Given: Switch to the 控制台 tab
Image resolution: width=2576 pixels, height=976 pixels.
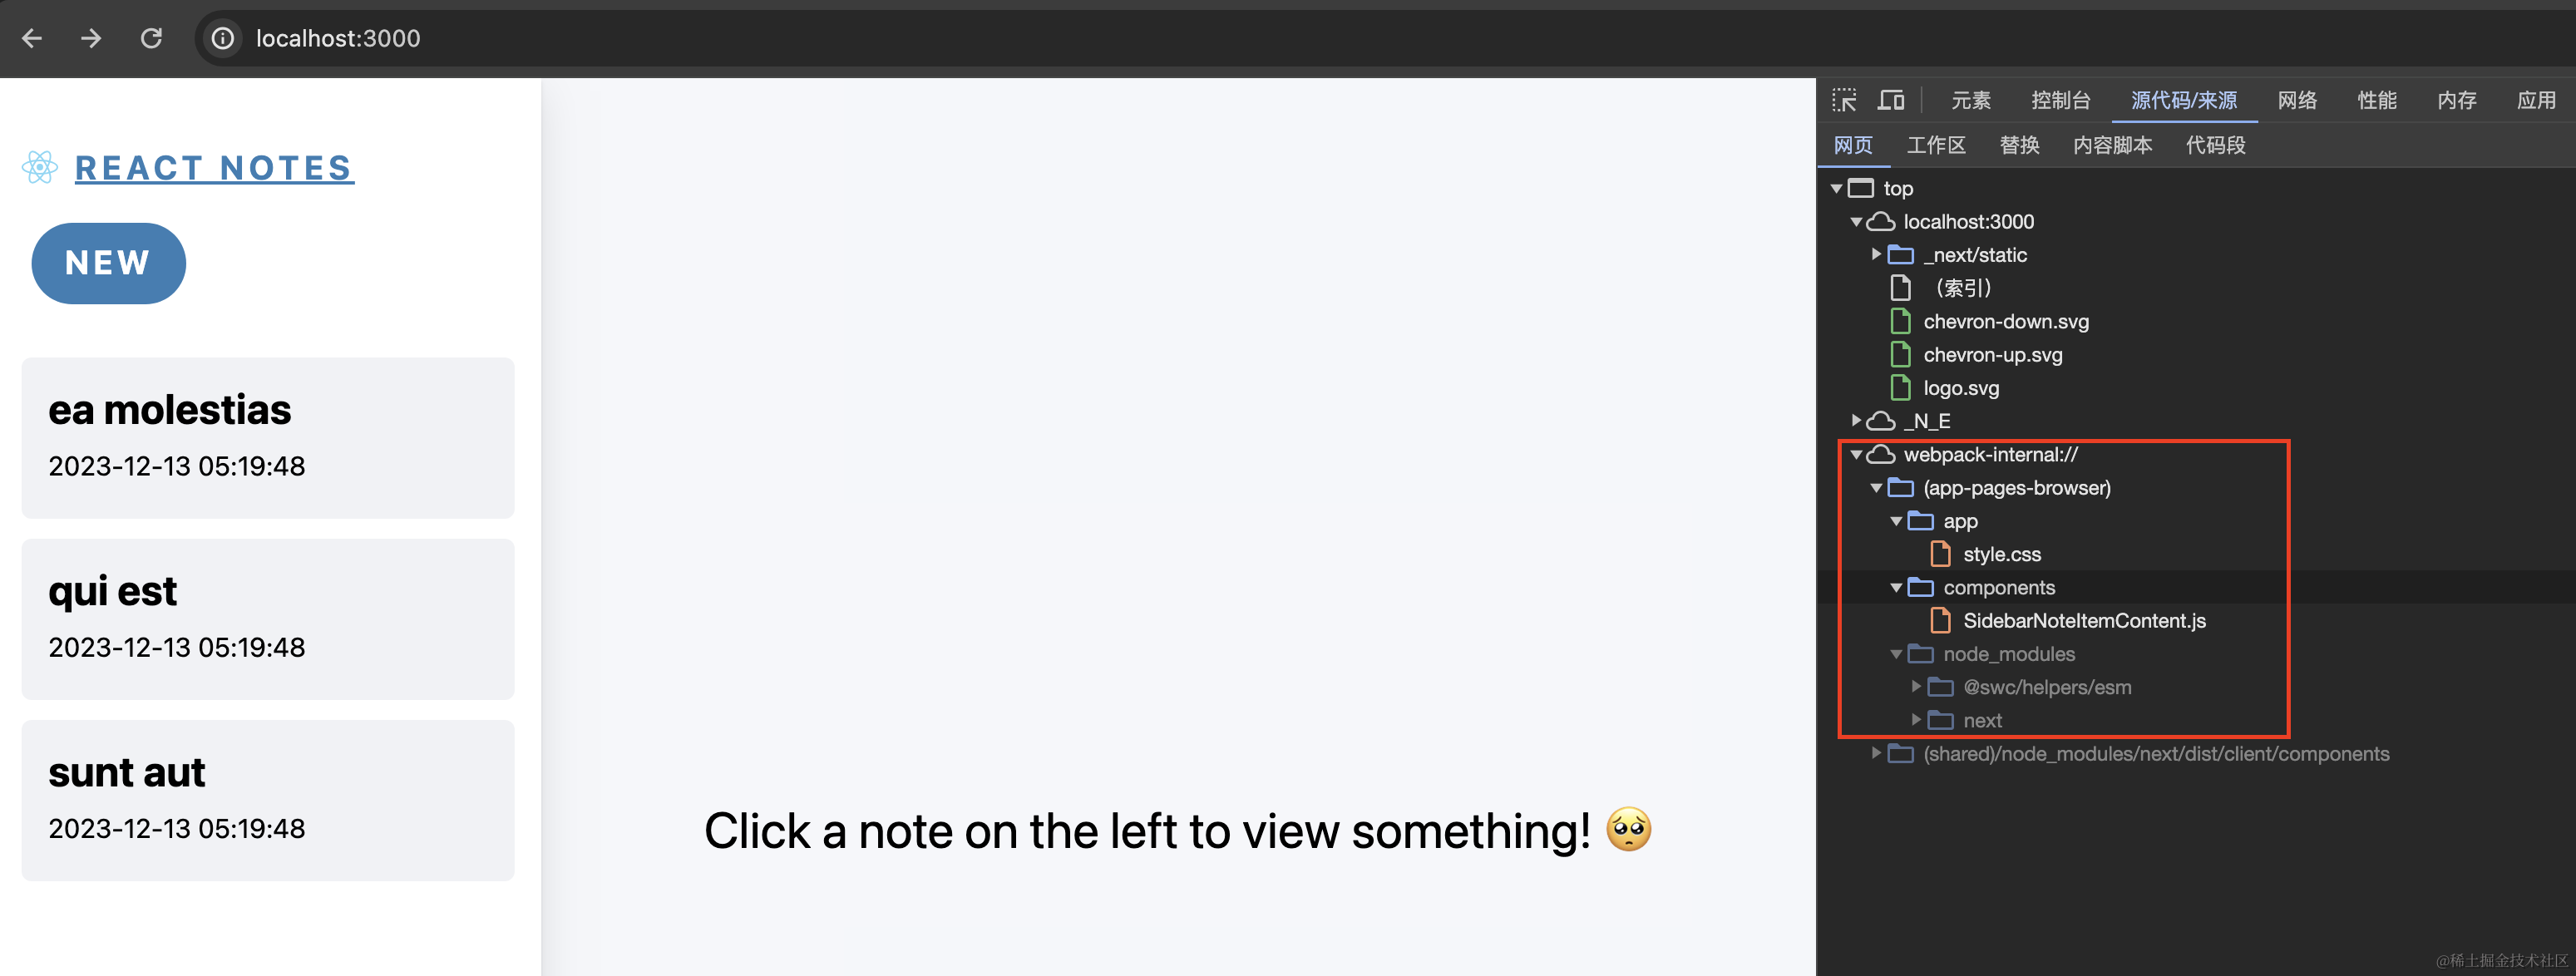Looking at the screenshot, I should pos(2060,100).
